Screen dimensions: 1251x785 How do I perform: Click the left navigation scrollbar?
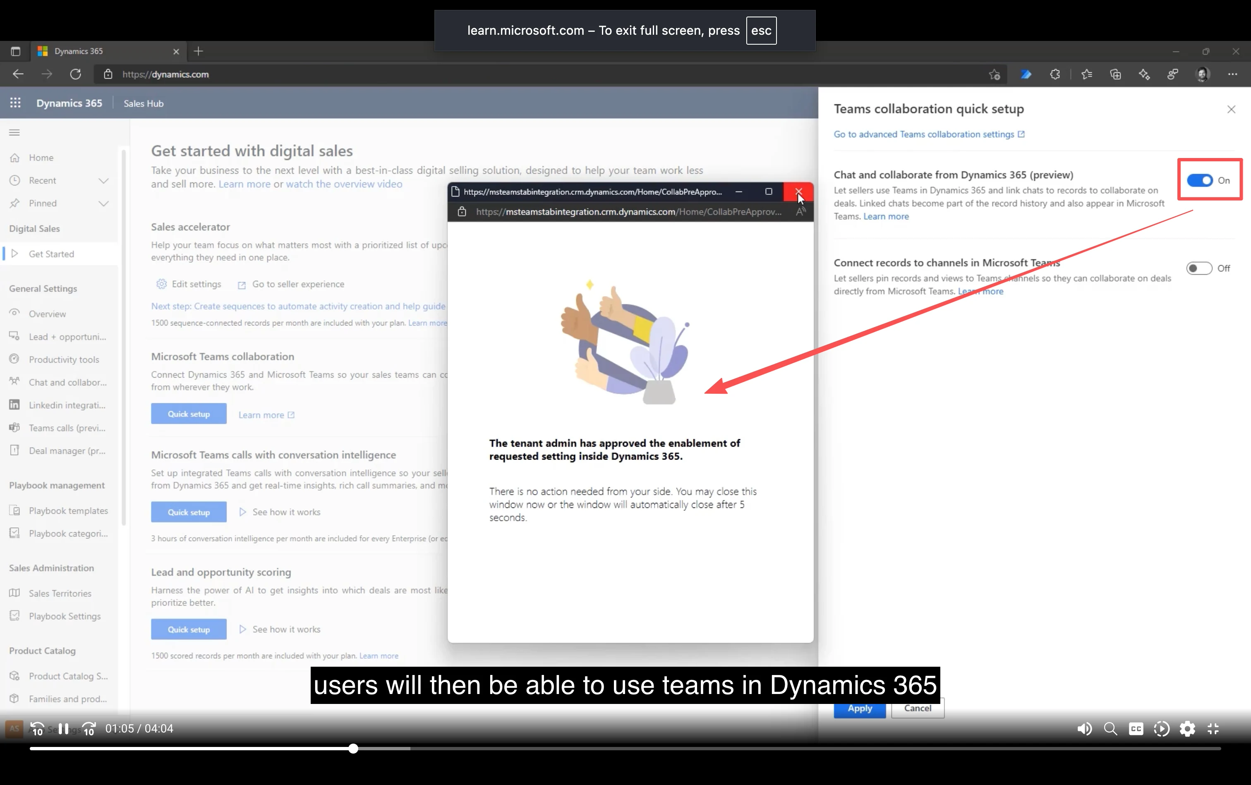click(124, 337)
